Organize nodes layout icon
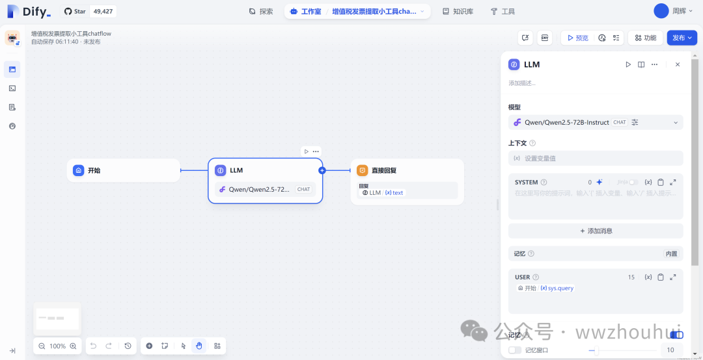Viewport: 703px width, 360px height. tap(217, 346)
